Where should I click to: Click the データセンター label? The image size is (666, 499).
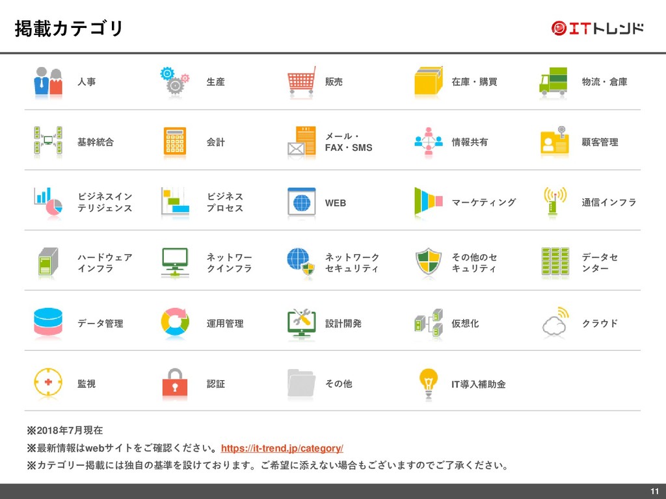pyautogui.click(x=600, y=262)
